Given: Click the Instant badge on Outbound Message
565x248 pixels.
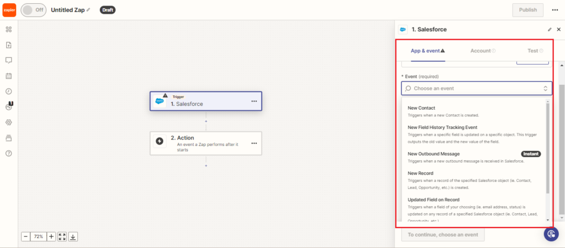Looking at the screenshot, I should tap(531, 154).
